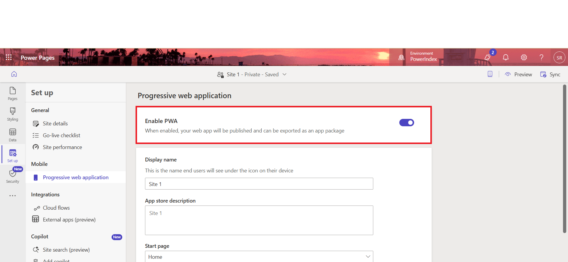Viewport: 568px width, 262px height.
Task: Click the Sync button
Action: click(550, 75)
